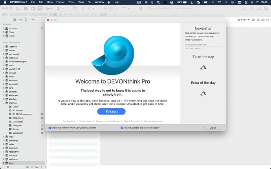Select the All Images smart group

tap(18, 111)
